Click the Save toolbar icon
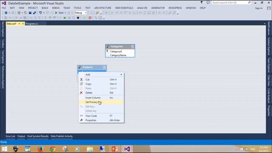The image size is (272, 153). [x=30, y=13]
